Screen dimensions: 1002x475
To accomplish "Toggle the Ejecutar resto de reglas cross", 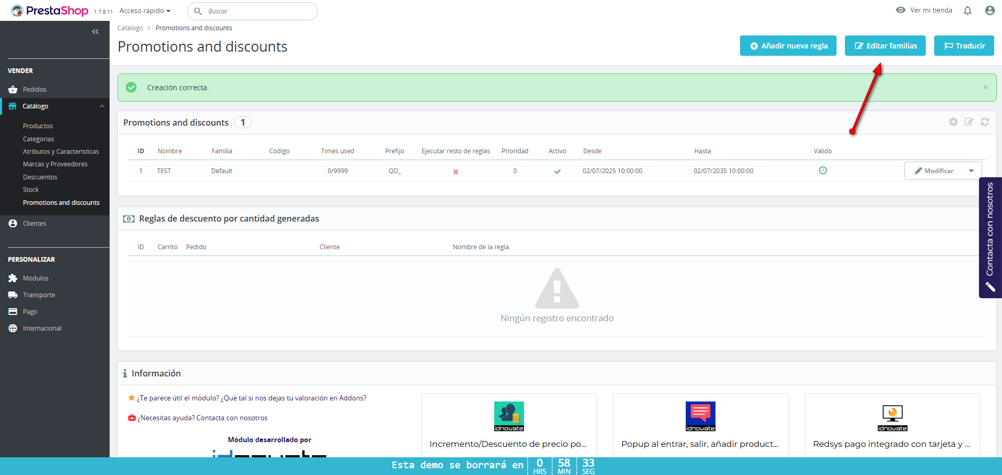I will 456,172.
